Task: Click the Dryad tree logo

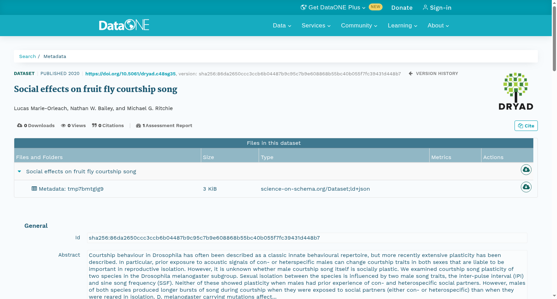Action: [516, 91]
